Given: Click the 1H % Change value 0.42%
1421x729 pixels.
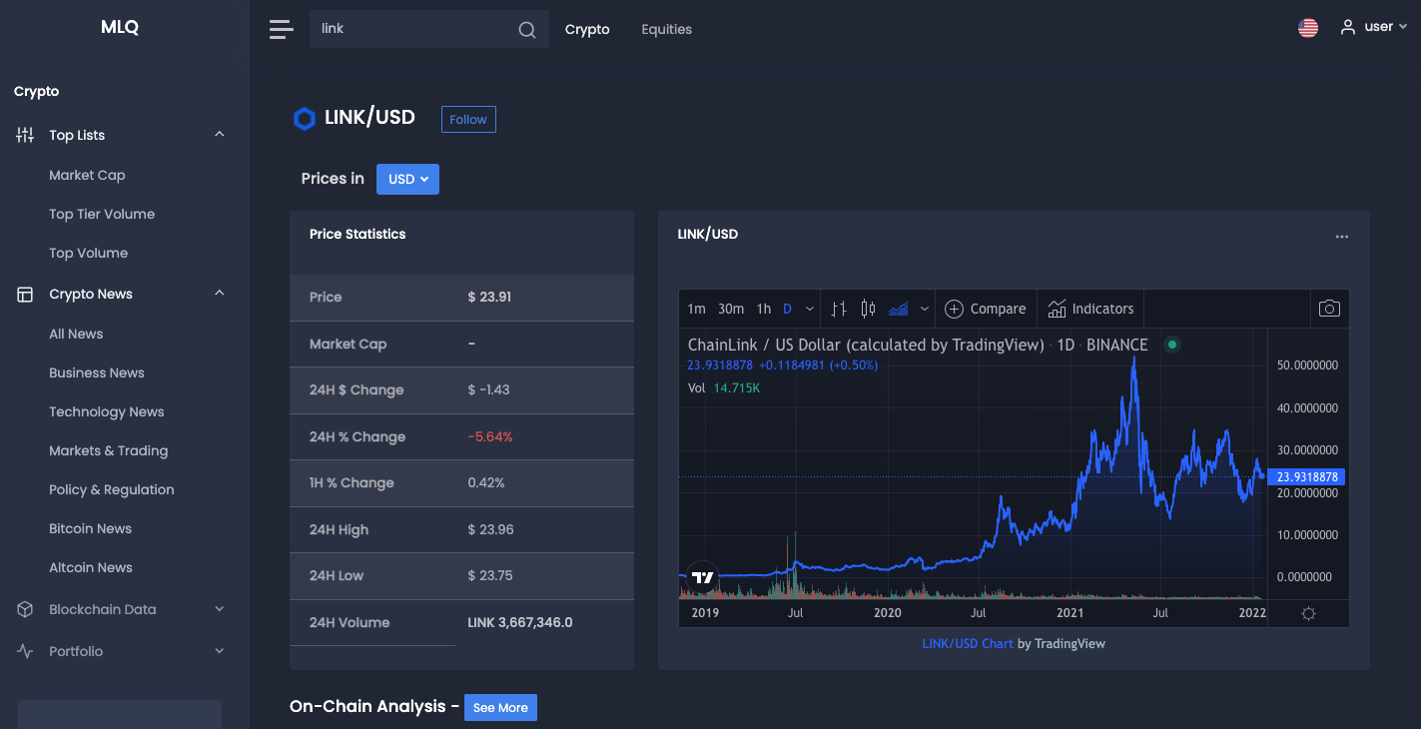Looking at the screenshot, I should point(486,482).
